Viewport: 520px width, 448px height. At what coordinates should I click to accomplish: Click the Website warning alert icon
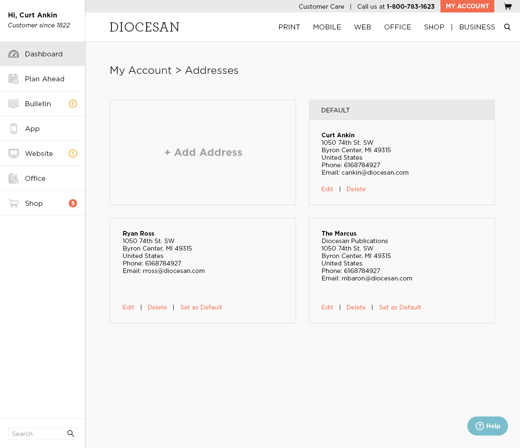point(73,153)
